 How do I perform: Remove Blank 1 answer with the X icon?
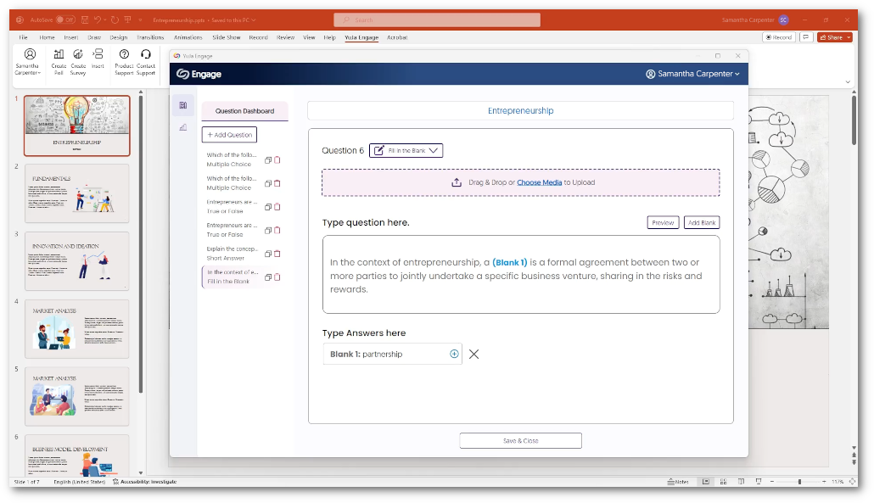tap(473, 354)
